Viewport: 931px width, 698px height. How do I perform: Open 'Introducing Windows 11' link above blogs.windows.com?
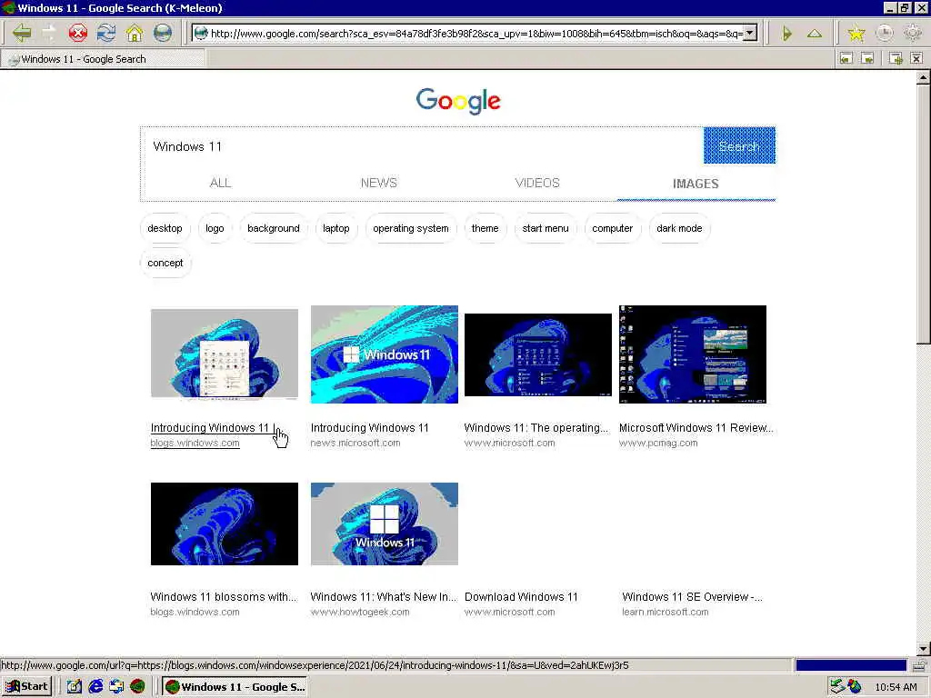pos(210,428)
